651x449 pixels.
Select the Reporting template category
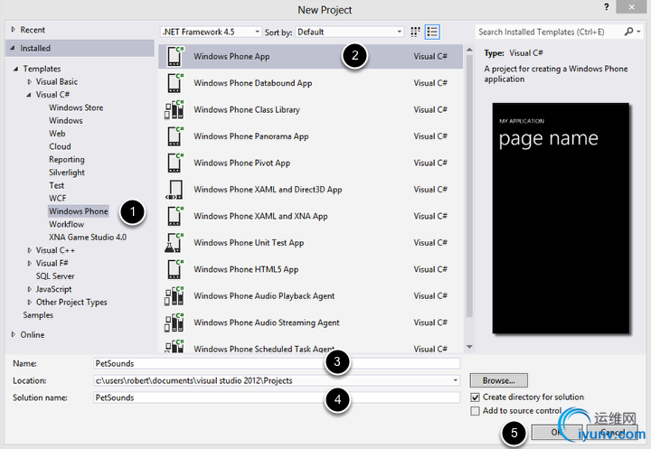[x=66, y=159]
